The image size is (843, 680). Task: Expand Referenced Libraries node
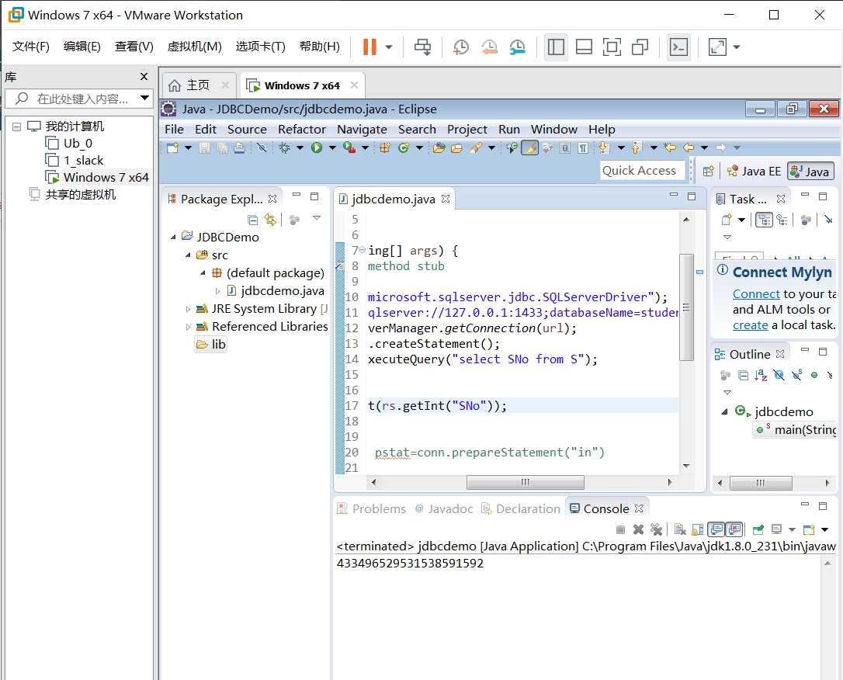188,327
